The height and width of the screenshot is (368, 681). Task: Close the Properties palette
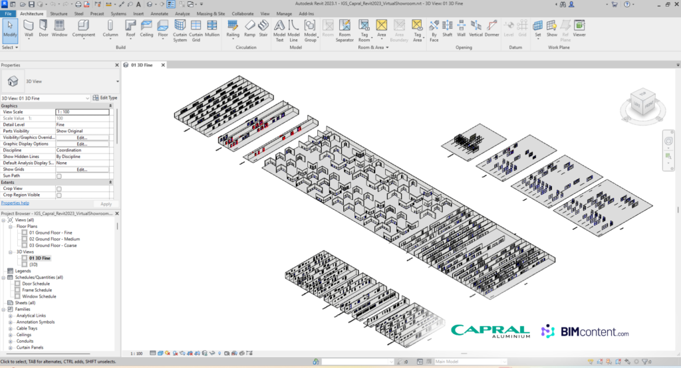coord(117,65)
